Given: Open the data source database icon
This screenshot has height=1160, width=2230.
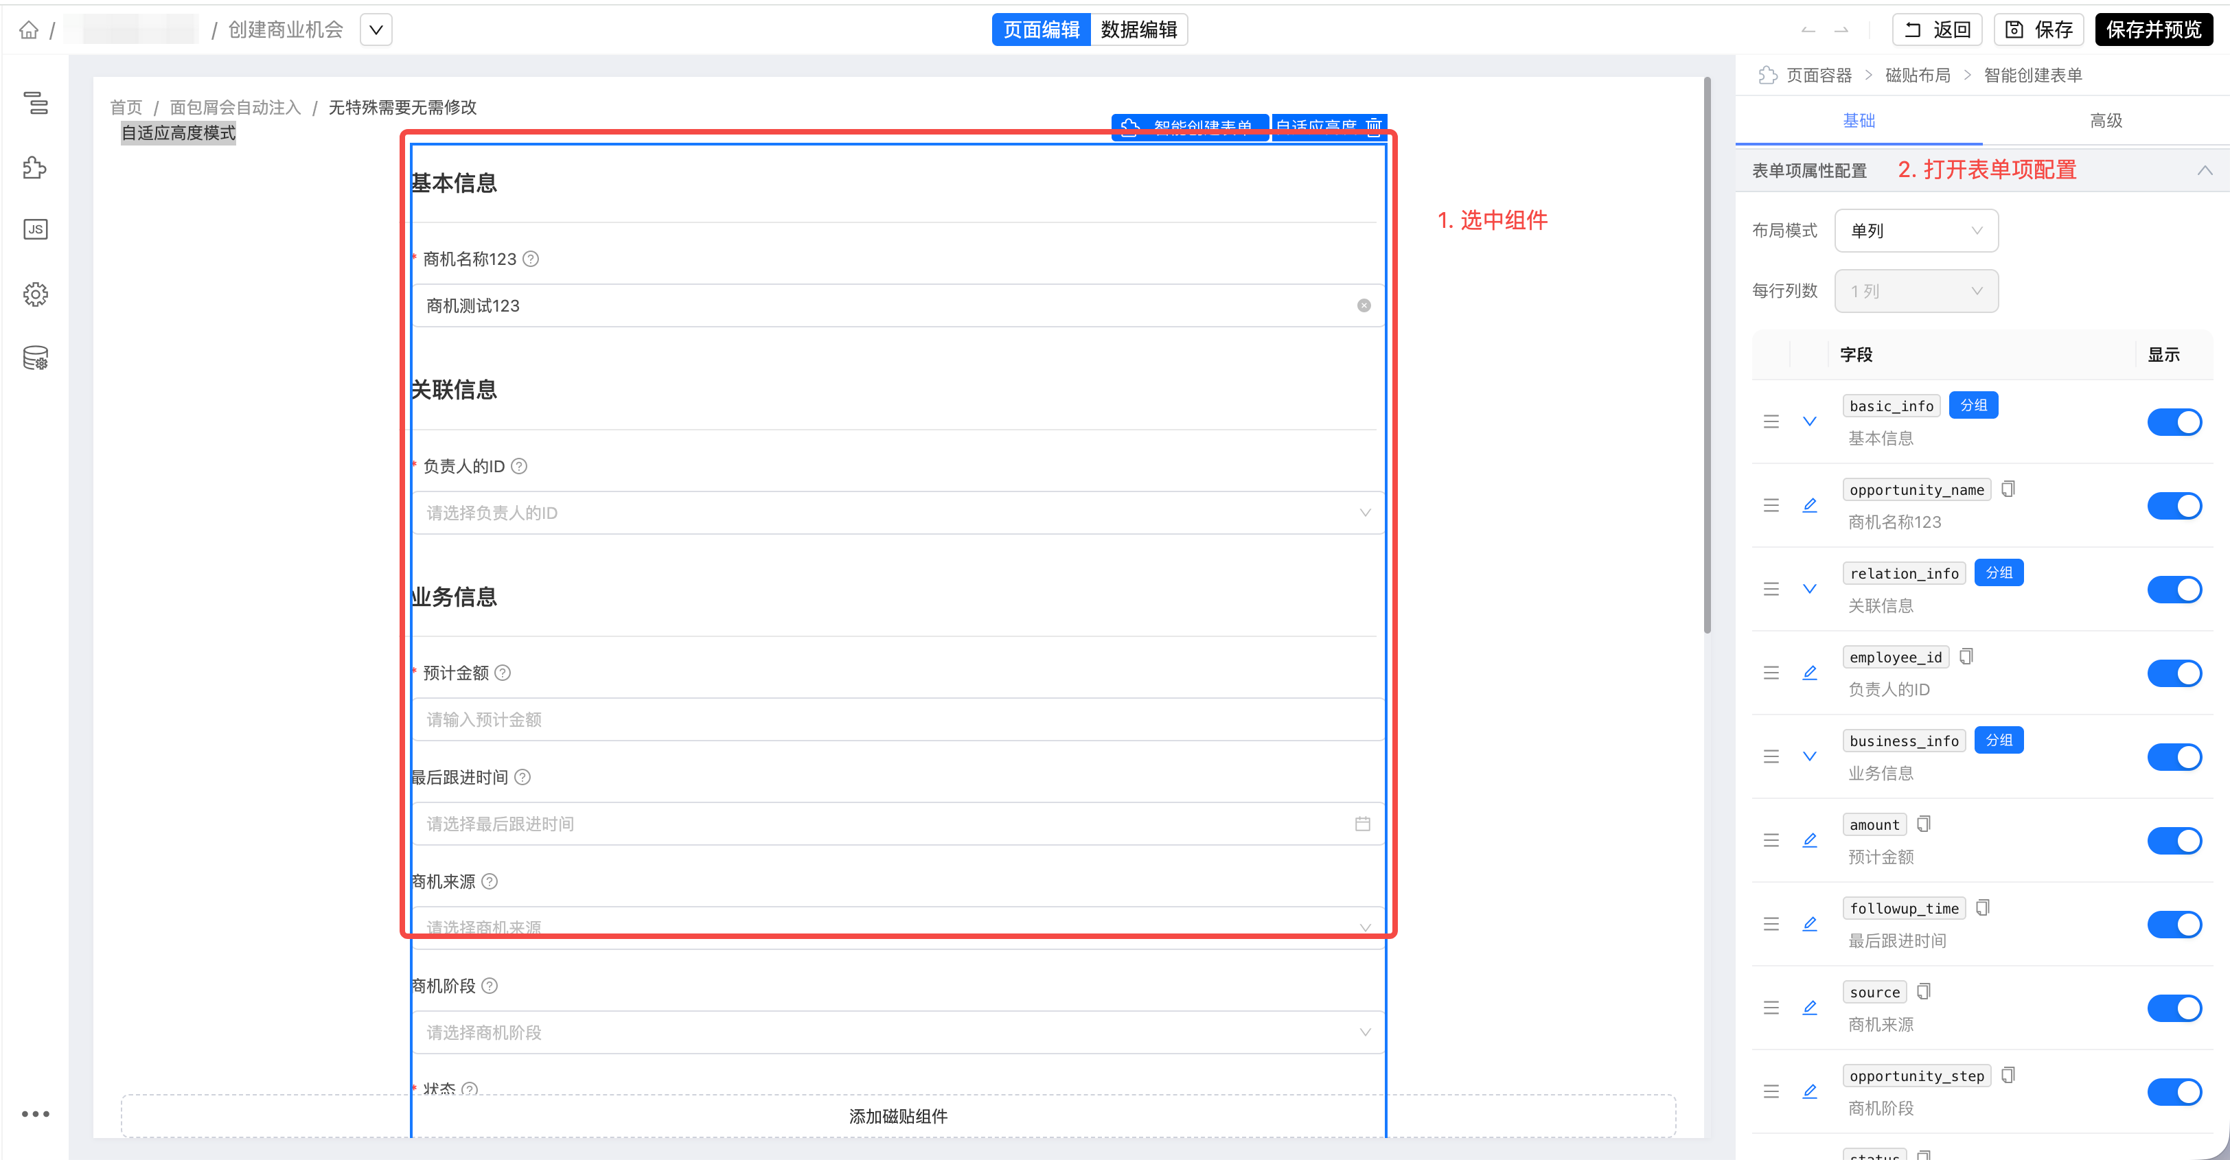Looking at the screenshot, I should pos(36,358).
